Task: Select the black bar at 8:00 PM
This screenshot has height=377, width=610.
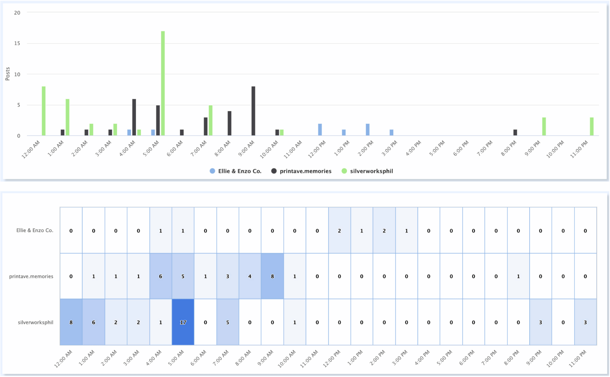Action: click(515, 132)
